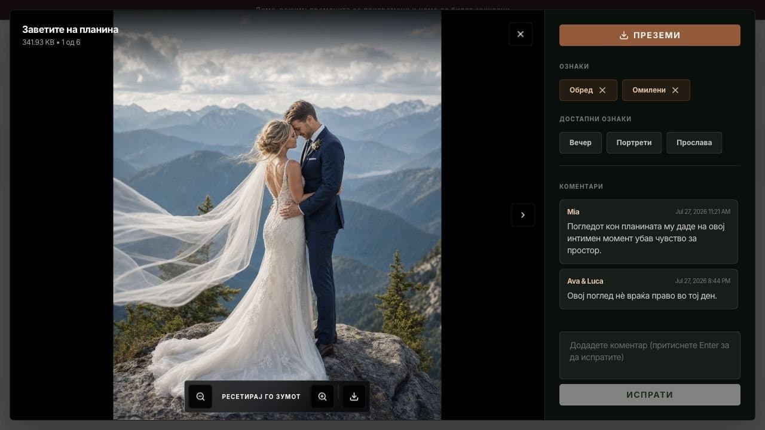Image resolution: width=765 pixels, height=430 pixels.
Task: Zoom in on the photo
Action: (x=322, y=397)
